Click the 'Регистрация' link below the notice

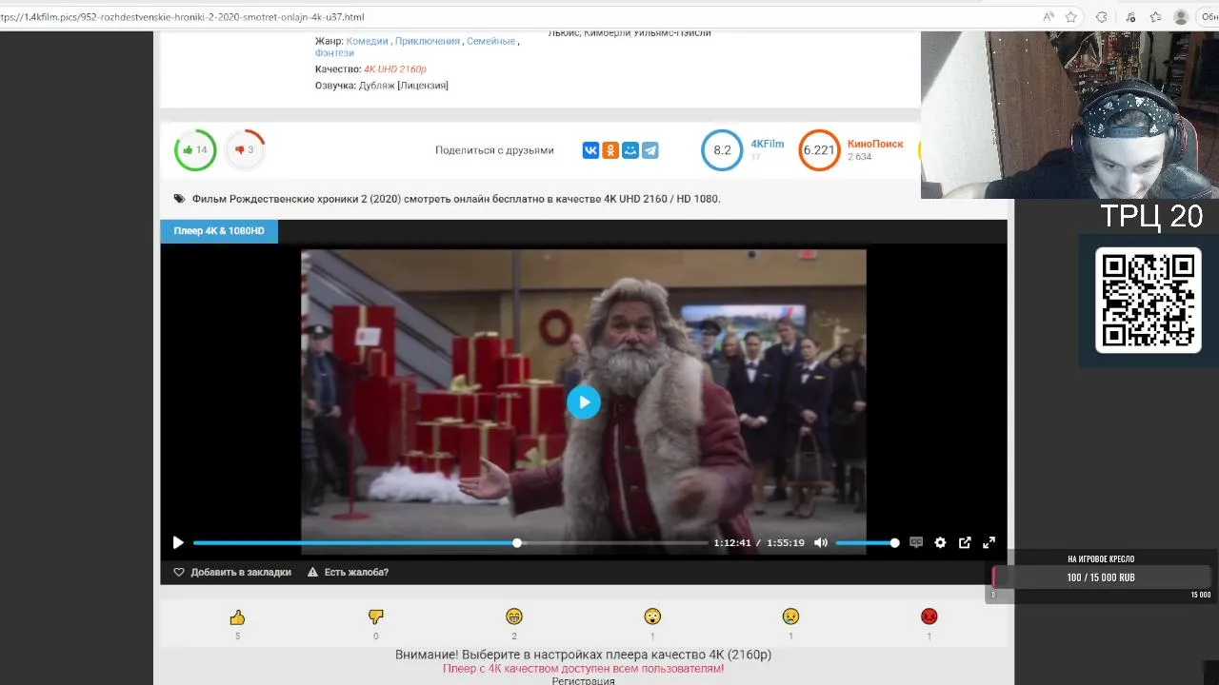click(x=583, y=681)
